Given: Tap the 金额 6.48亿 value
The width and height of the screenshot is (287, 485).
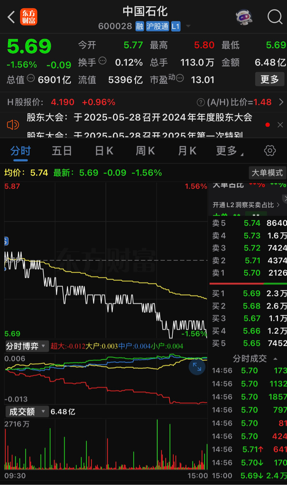Looking at the screenshot, I should [x=270, y=62].
